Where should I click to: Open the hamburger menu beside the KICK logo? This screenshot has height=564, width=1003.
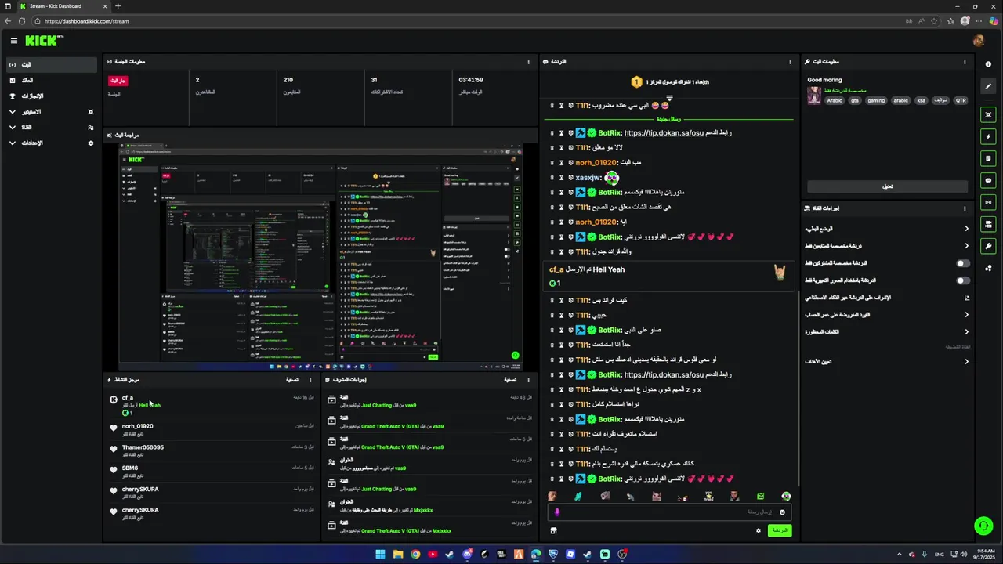[x=13, y=41]
